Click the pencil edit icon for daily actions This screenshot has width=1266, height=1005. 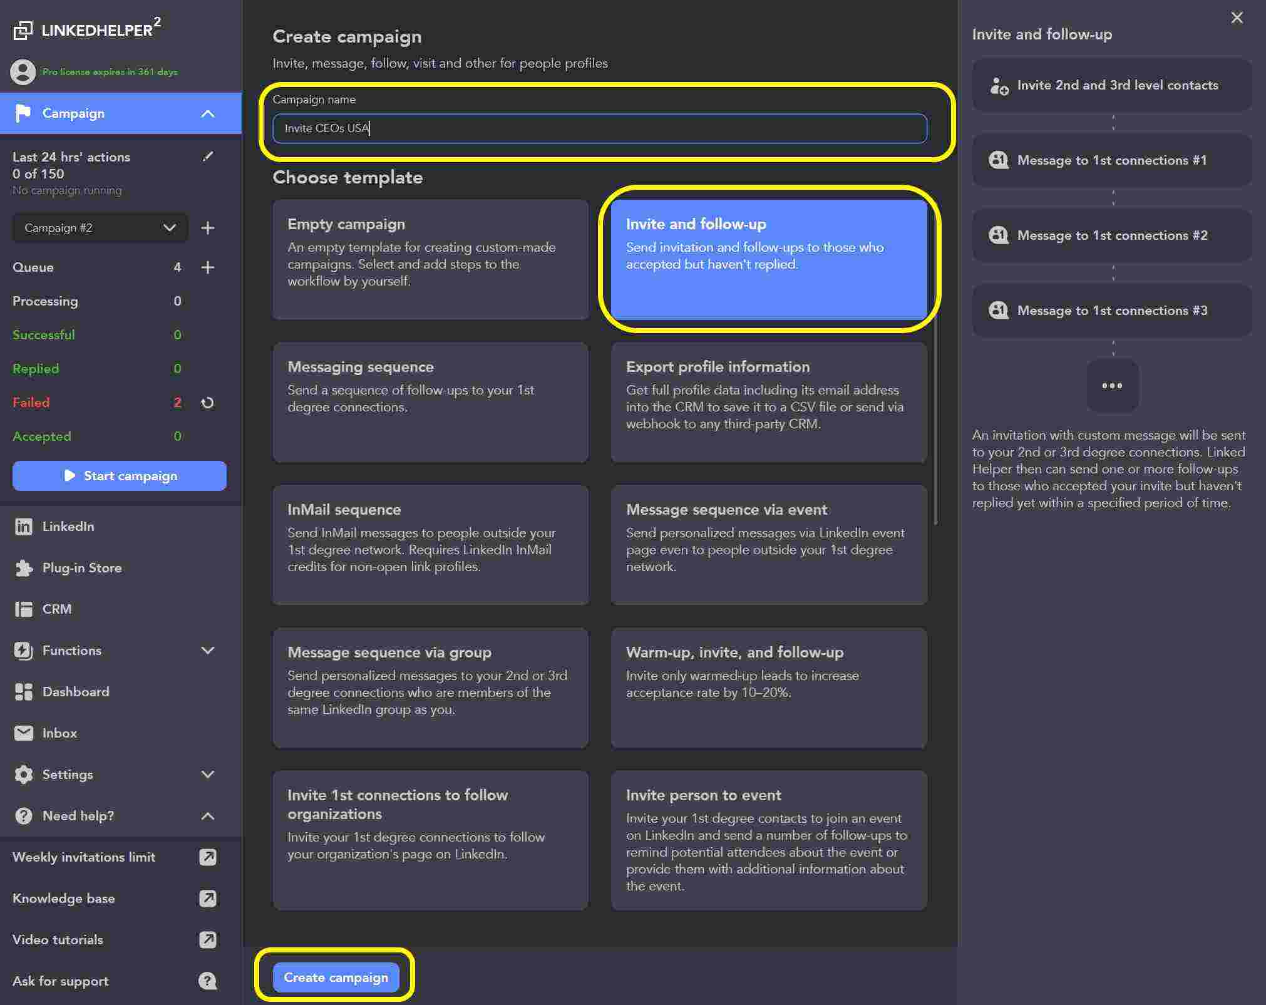point(208,157)
